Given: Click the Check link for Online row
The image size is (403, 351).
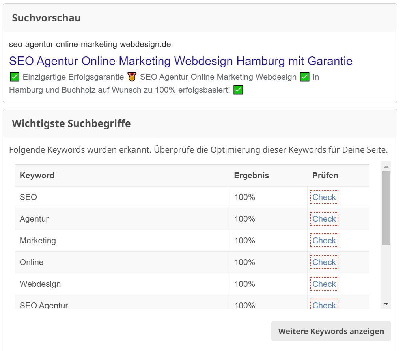Looking at the screenshot, I should pyautogui.click(x=324, y=262).
